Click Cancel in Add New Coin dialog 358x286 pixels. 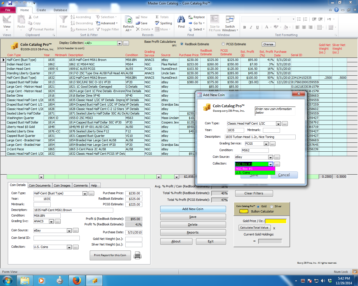pos(284,175)
